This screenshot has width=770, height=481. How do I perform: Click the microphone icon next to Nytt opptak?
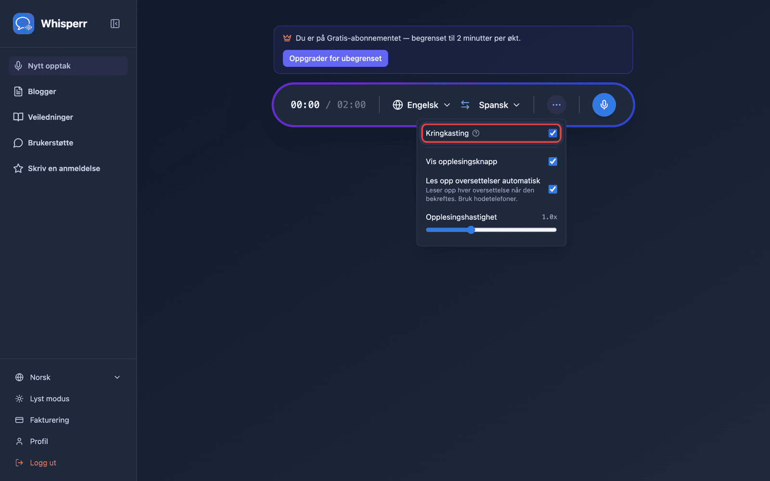coord(18,66)
